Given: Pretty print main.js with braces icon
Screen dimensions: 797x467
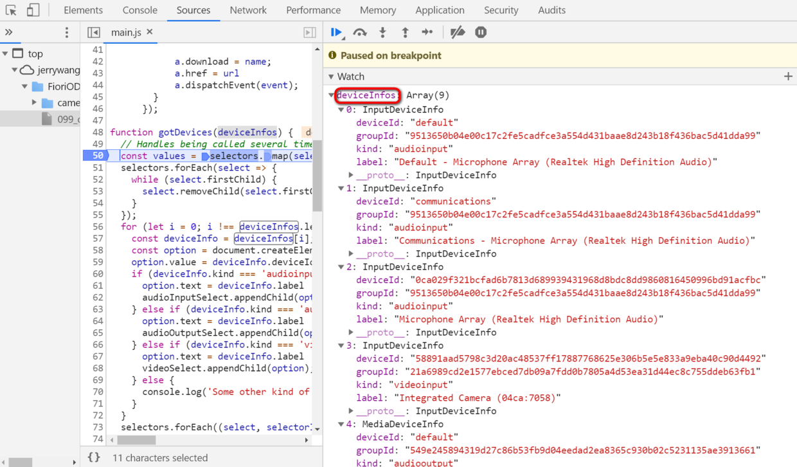Looking at the screenshot, I should (x=94, y=457).
